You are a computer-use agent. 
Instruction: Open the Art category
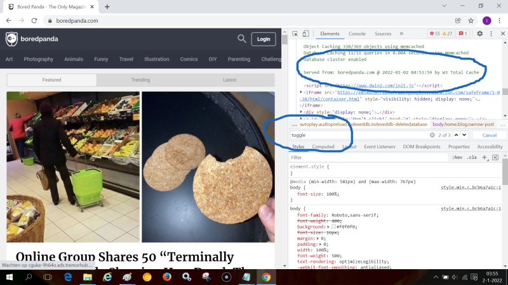coord(9,59)
